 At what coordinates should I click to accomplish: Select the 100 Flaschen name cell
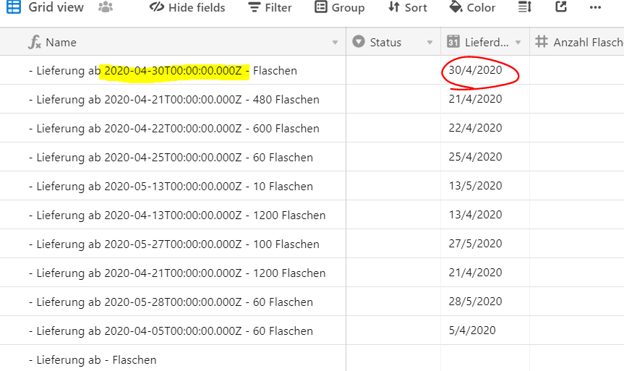point(173,244)
